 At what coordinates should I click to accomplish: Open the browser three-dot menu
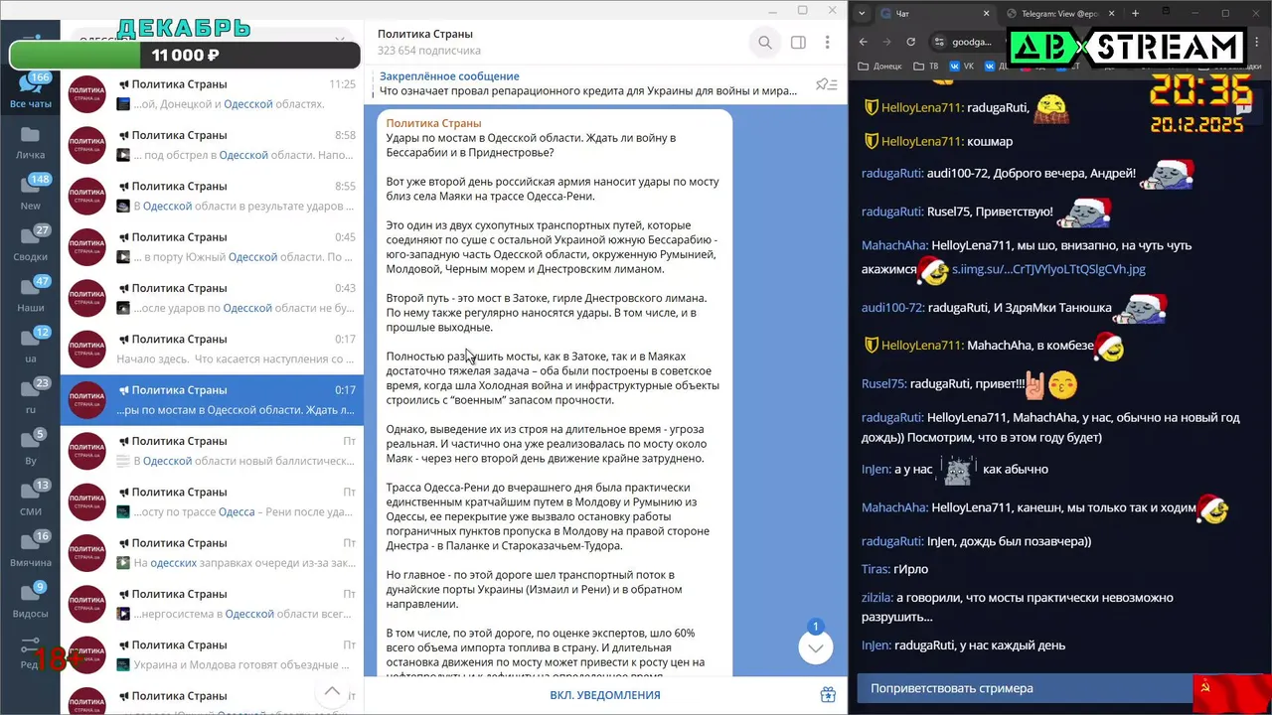click(1259, 42)
